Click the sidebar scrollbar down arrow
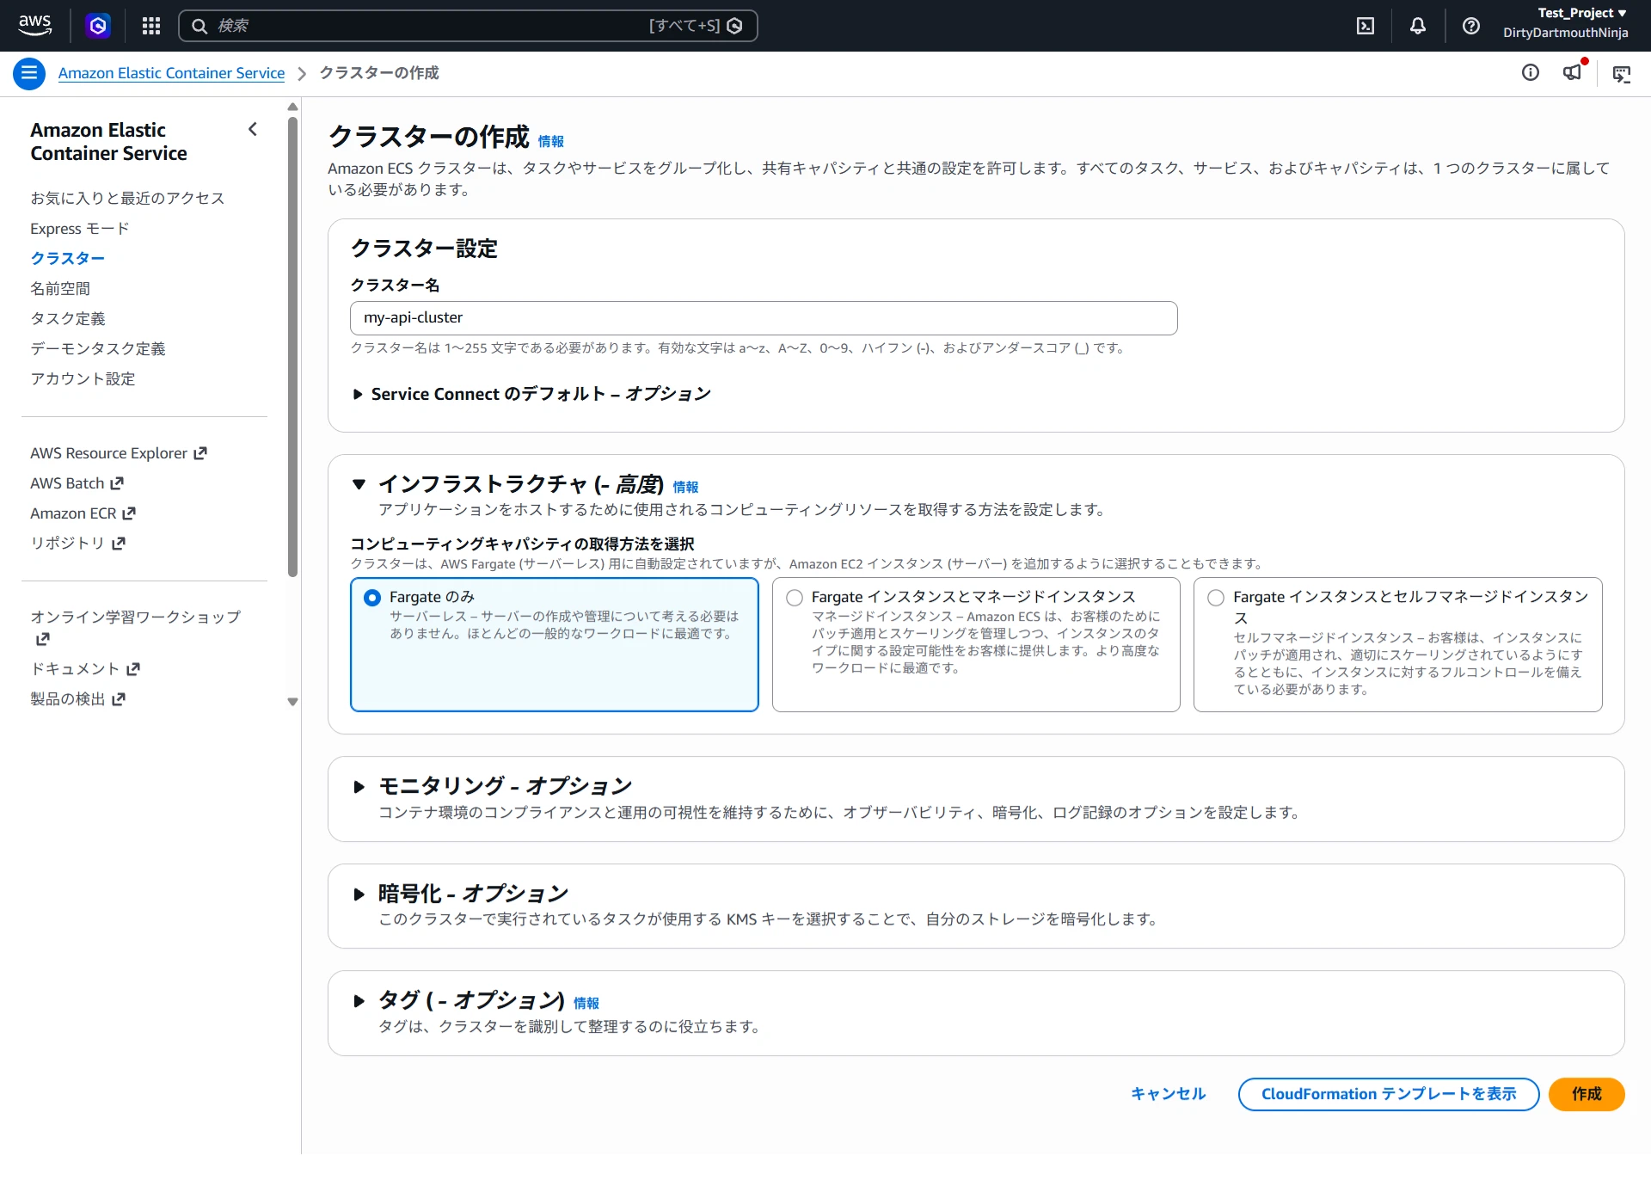Image resolution: width=1651 pixels, height=1192 pixels. tap(292, 702)
